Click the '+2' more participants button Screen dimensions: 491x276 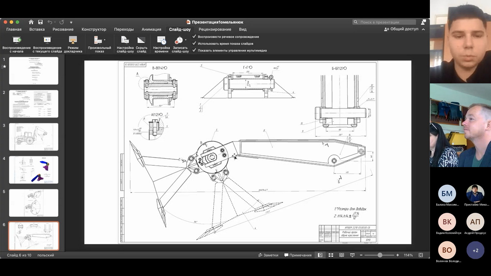coord(475,250)
